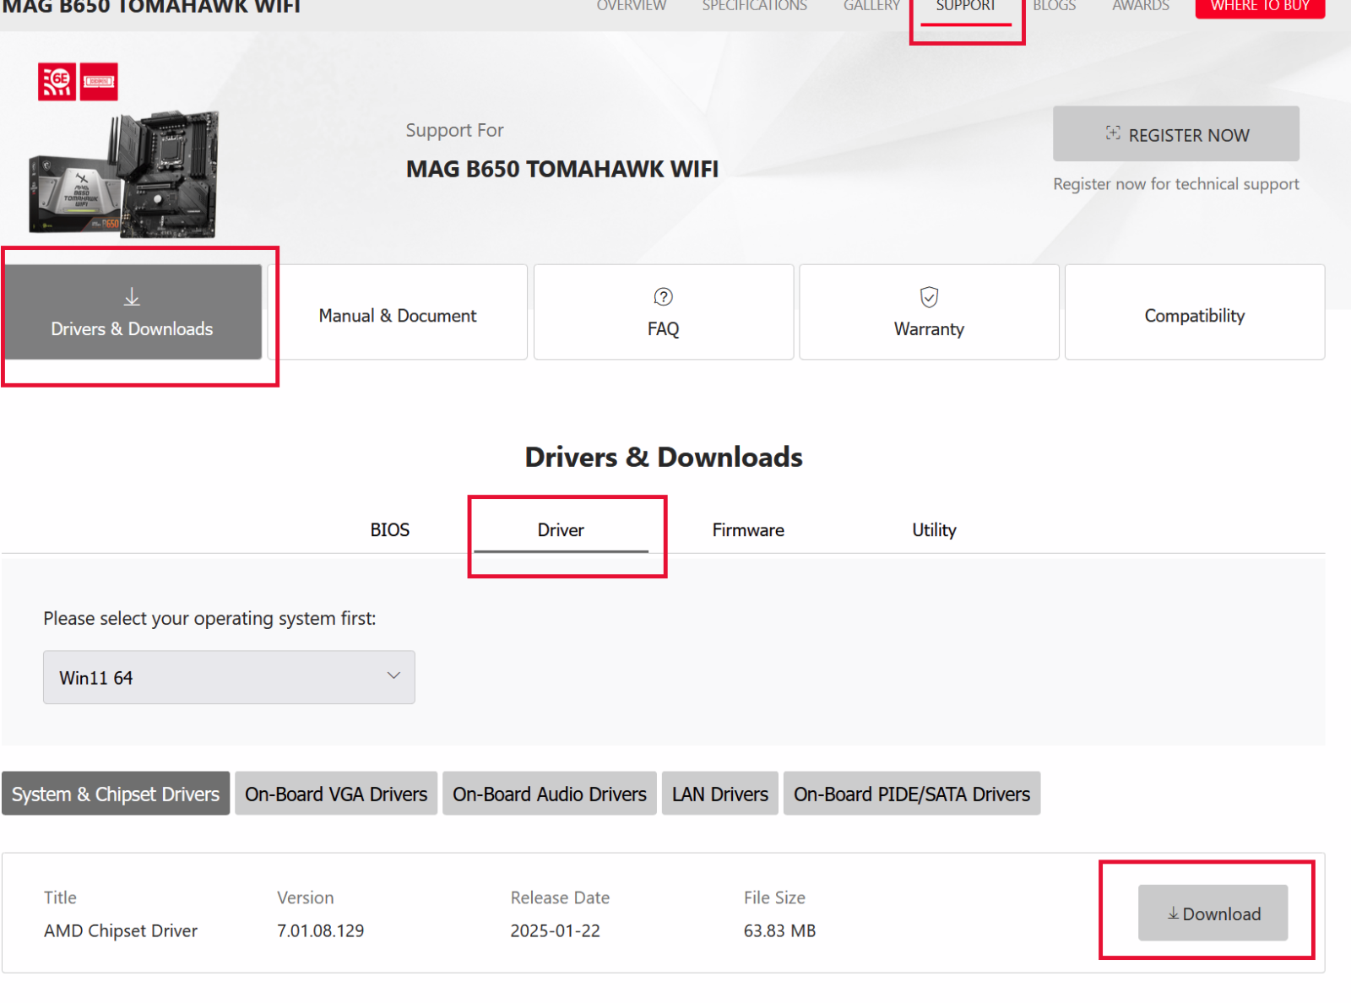Show On-Board Audio Drivers category
1351x1003 pixels.
pyautogui.click(x=550, y=794)
